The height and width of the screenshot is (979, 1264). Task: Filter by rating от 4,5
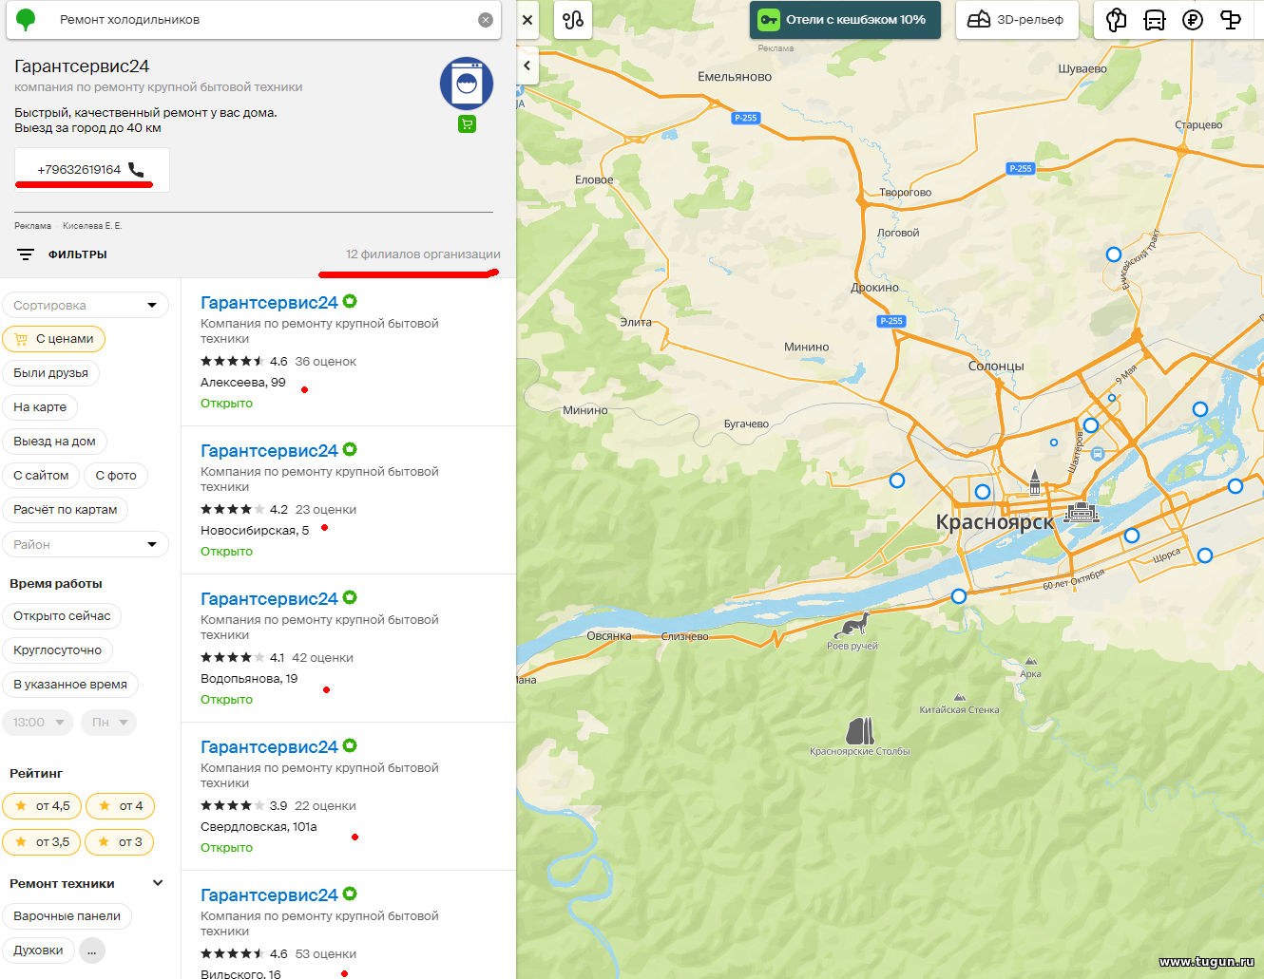pos(42,806)
